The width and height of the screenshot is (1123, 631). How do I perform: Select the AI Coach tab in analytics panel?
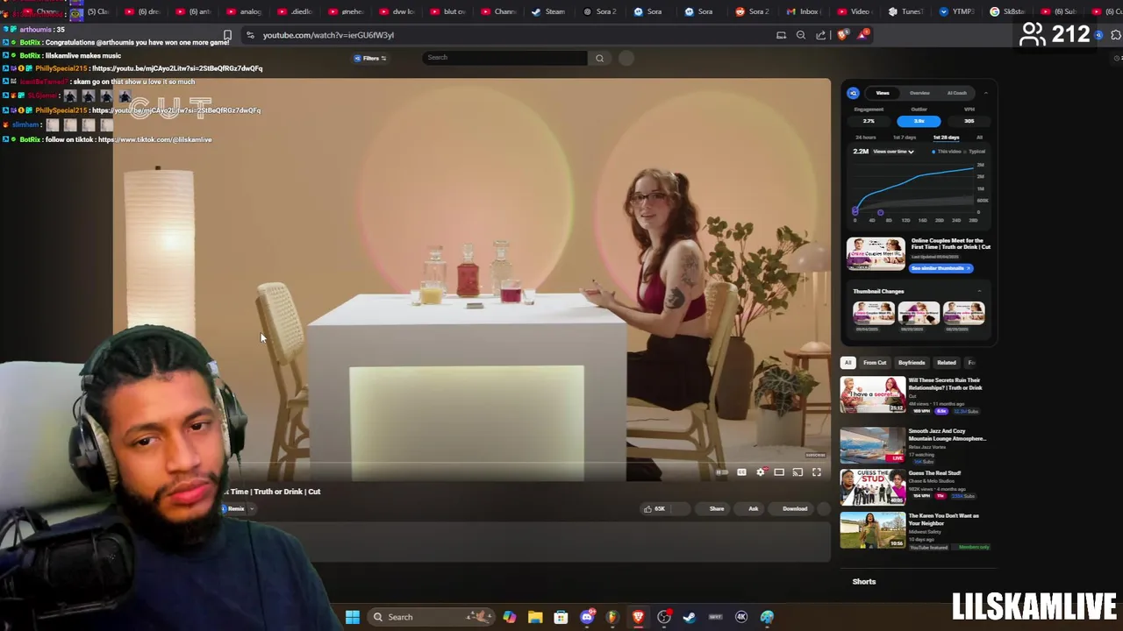(957, 93)
